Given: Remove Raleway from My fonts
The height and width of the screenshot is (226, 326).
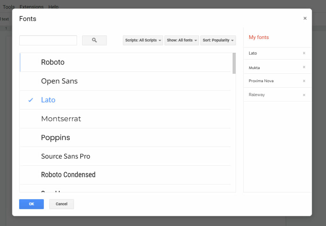Looking at the screenshot, I should point(304,95).
